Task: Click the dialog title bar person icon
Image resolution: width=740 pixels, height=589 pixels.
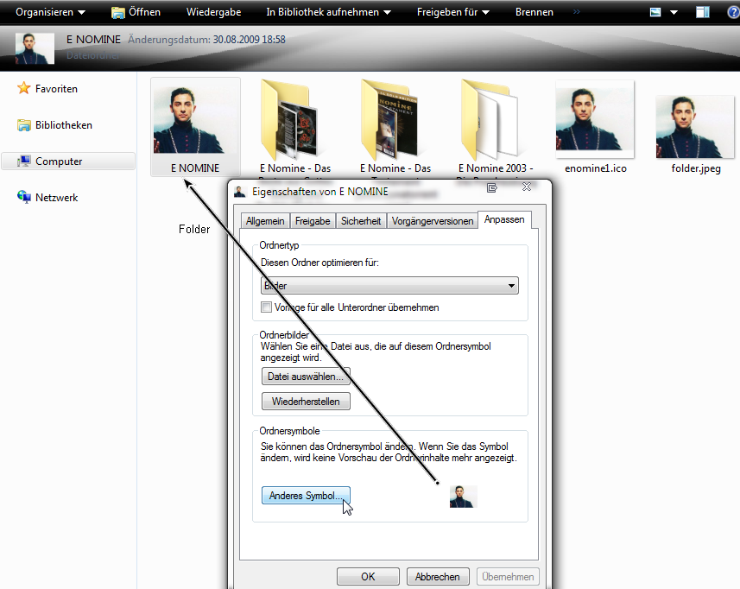Action: [240, 192]
